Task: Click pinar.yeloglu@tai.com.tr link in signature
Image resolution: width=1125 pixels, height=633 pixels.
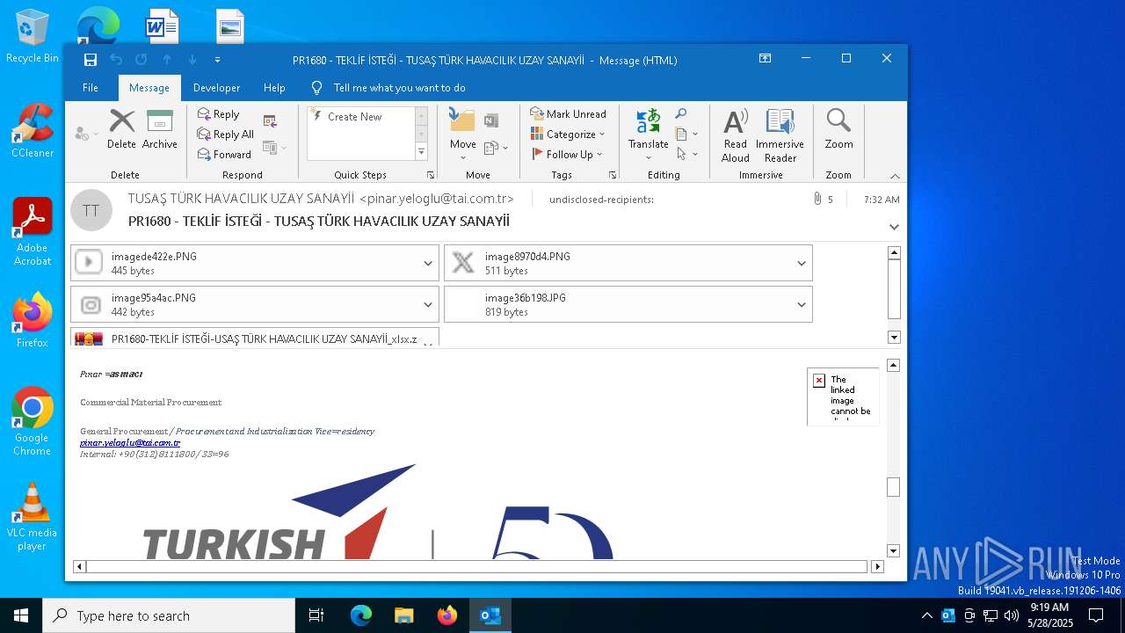Action: click(x=130, y=443)
